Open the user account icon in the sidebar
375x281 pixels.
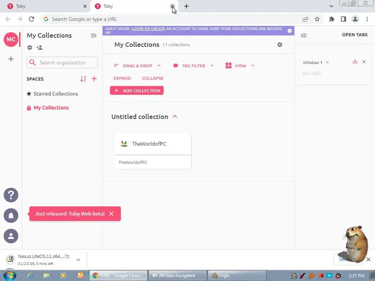pyautogui.click(x=11, y=236)
